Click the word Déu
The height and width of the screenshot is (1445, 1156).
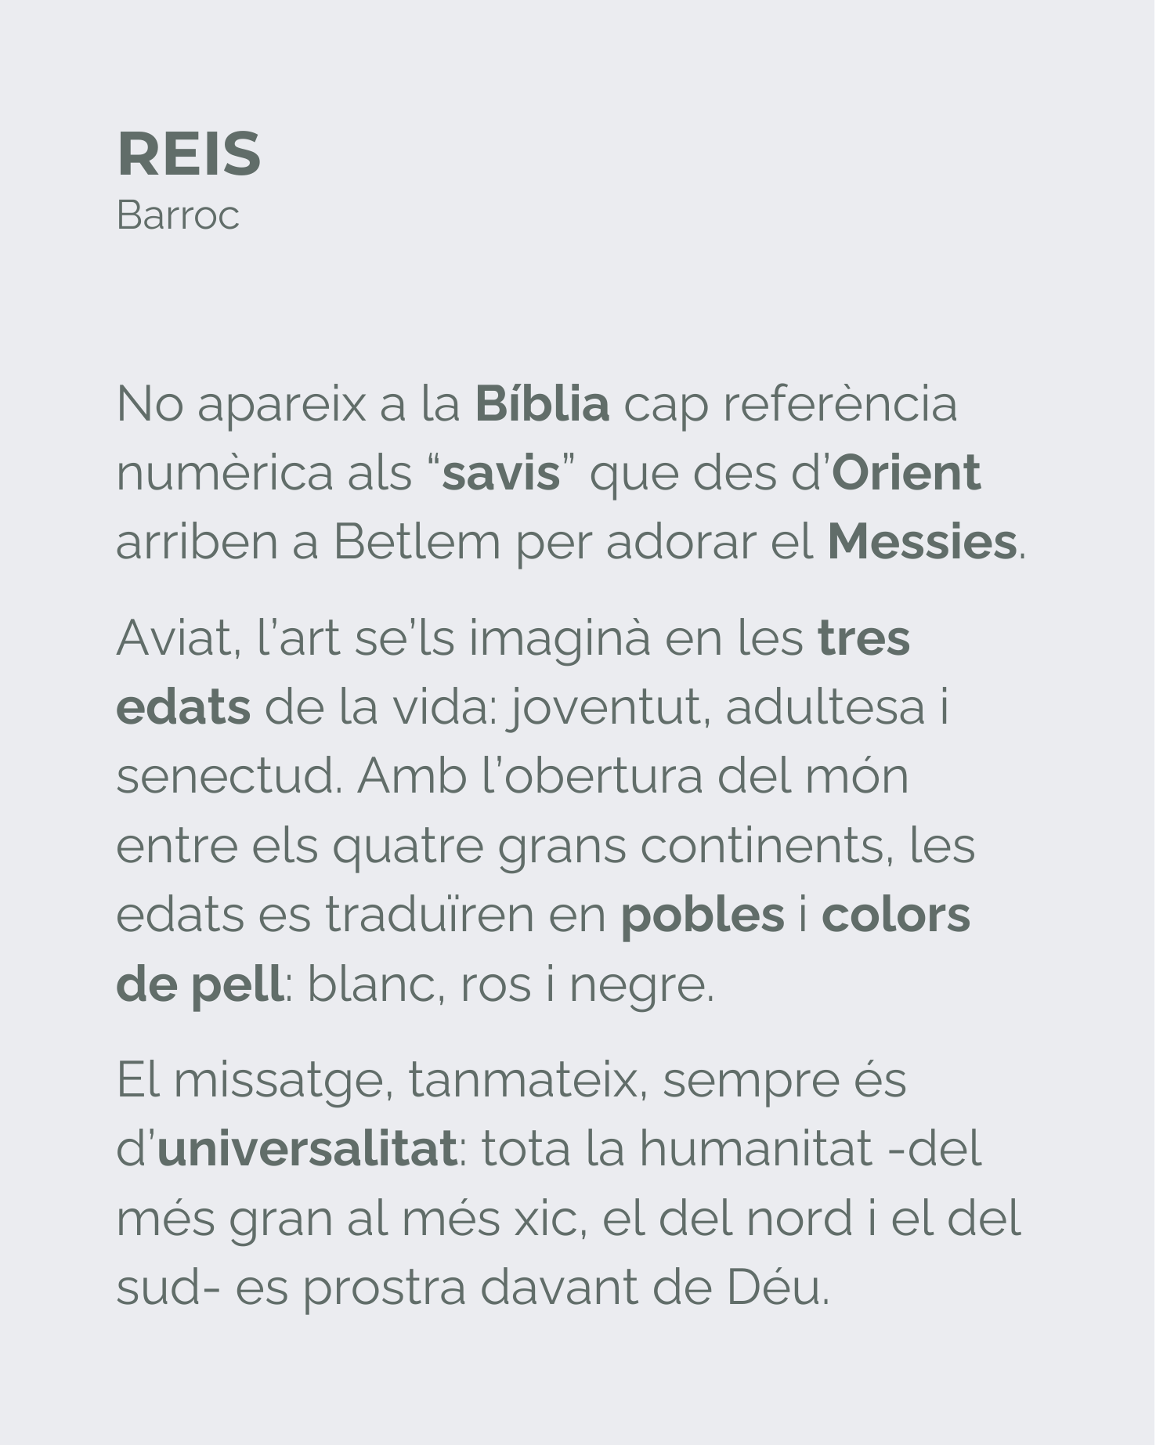(x=775, y=1288)
